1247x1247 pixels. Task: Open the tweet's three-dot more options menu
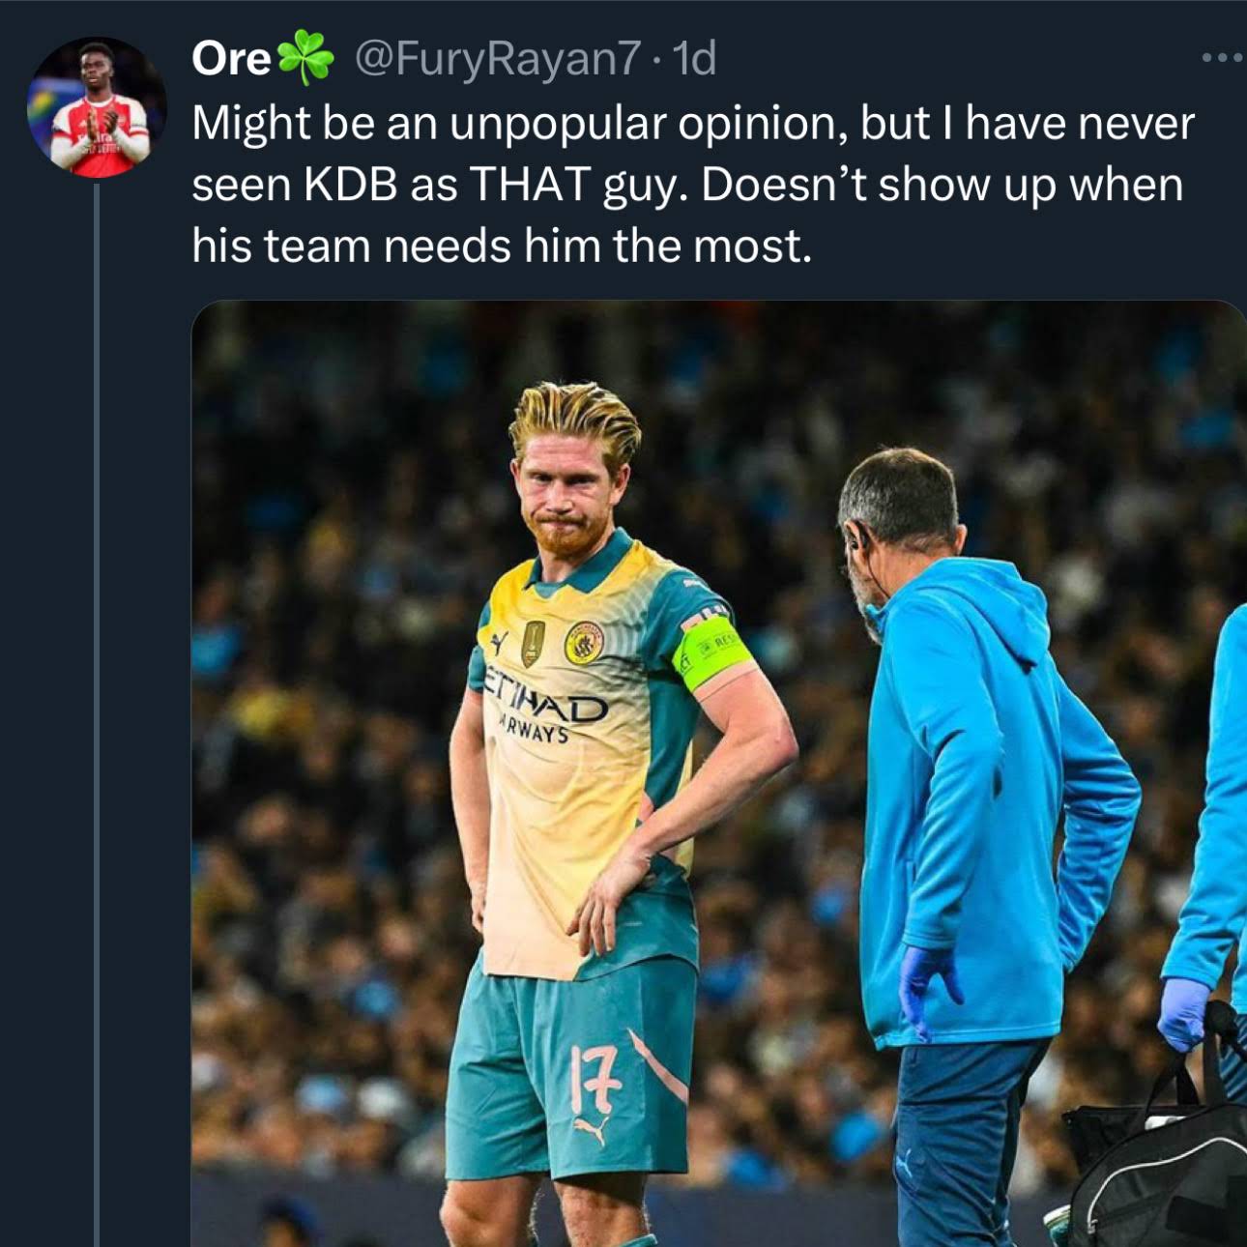tap(1223, 59)
